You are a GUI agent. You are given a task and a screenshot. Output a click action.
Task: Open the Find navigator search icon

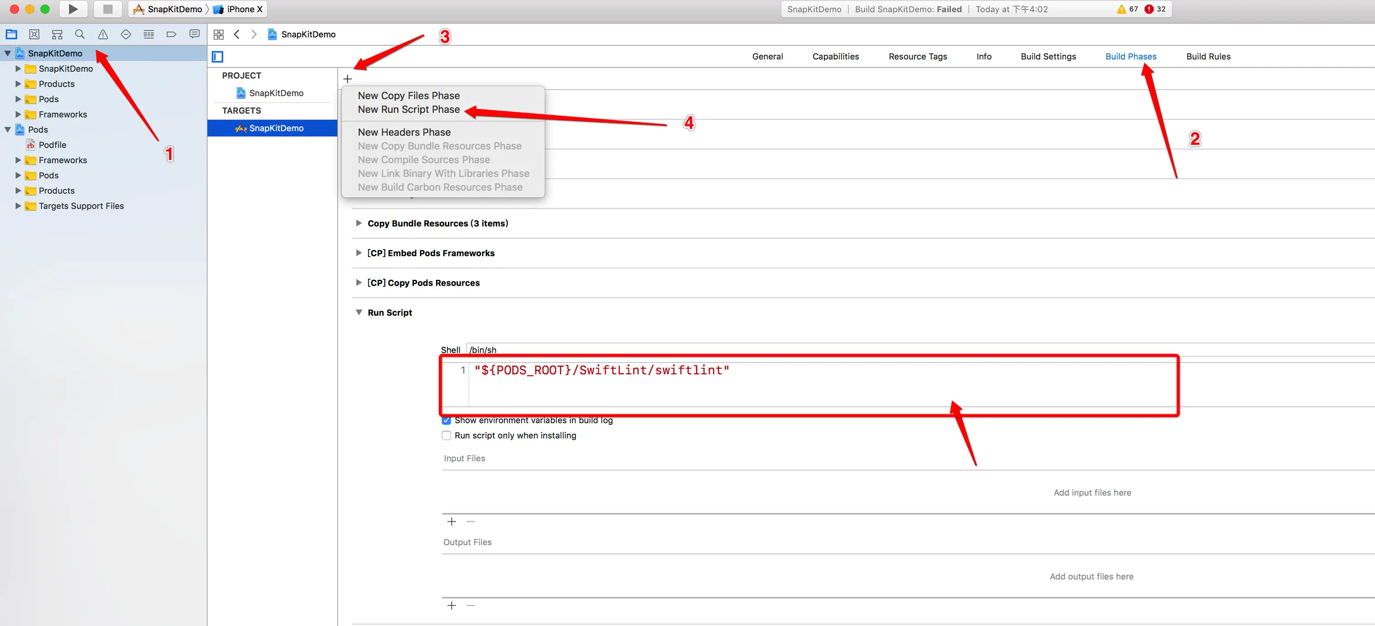(x=80, y=35)
